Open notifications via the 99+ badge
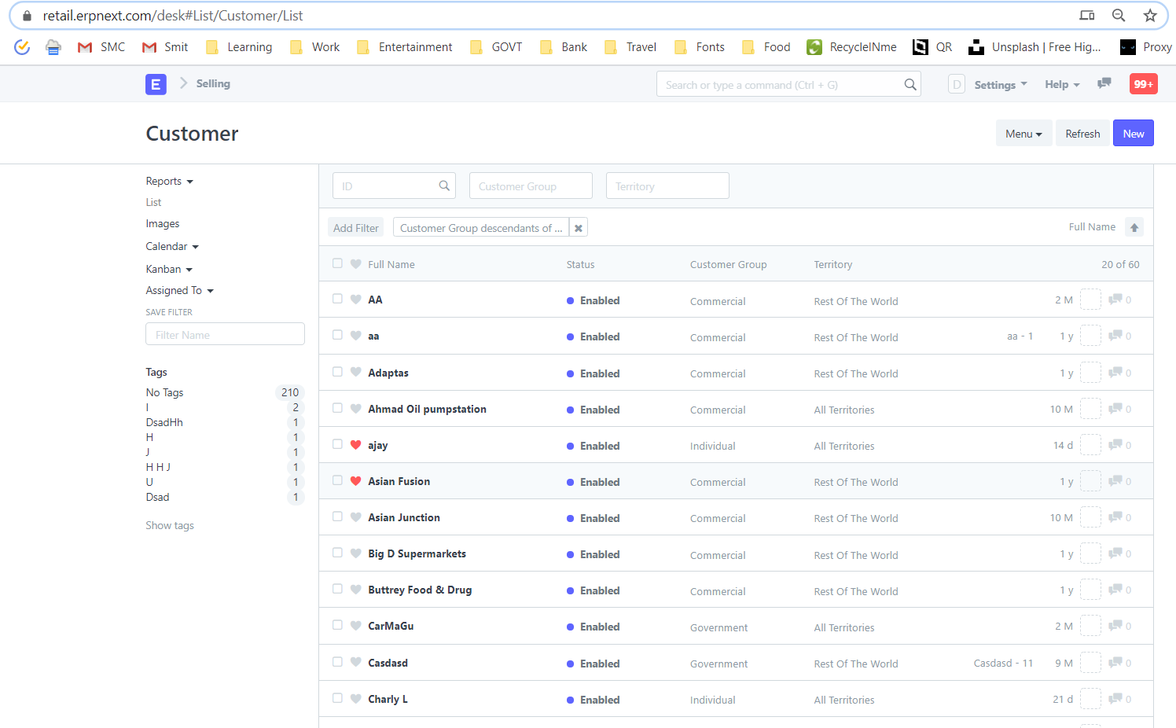The image size is (1176, 728). click(x=1143, y=83)
